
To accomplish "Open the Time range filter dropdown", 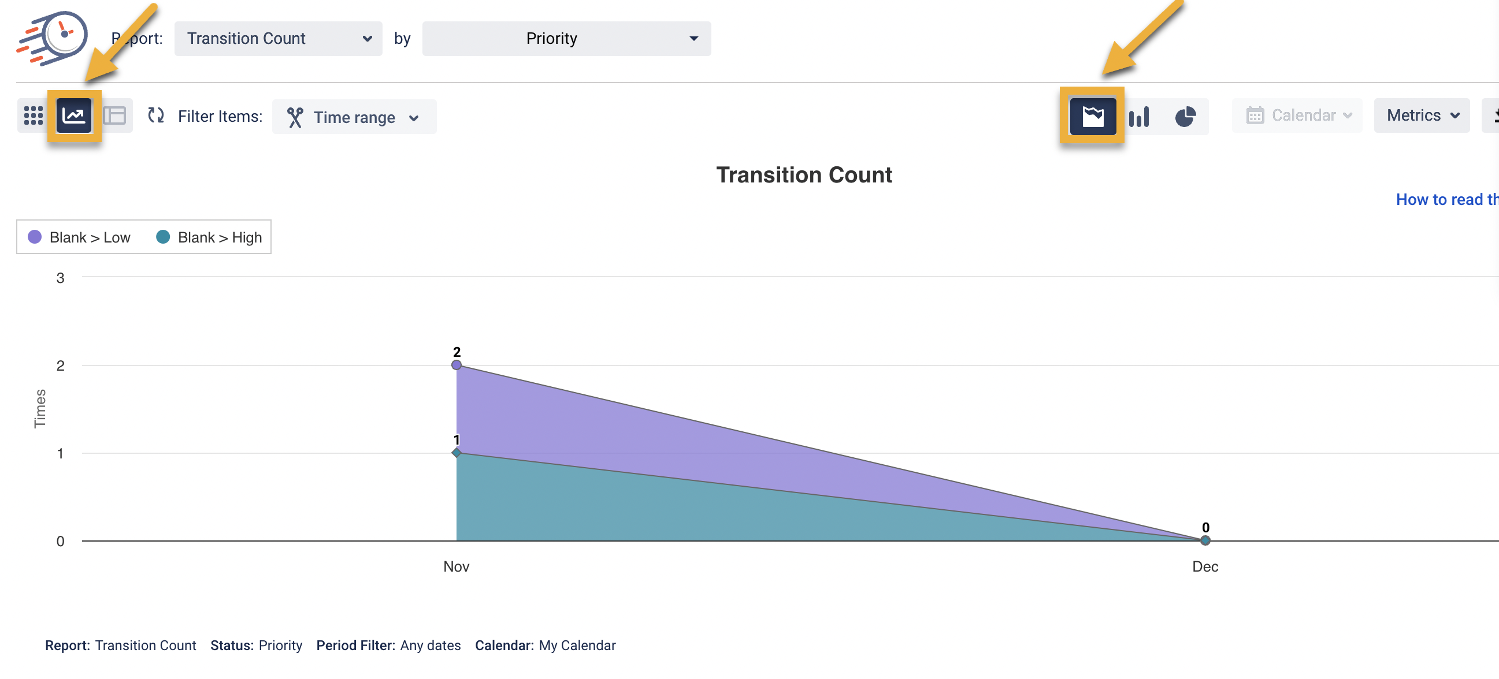I will pos(354,117).
